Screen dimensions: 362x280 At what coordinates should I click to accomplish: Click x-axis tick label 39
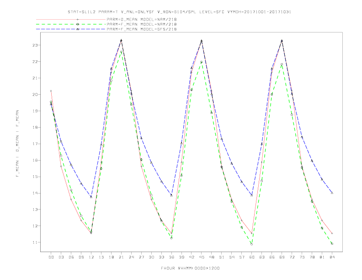click(x=181, y=257)
